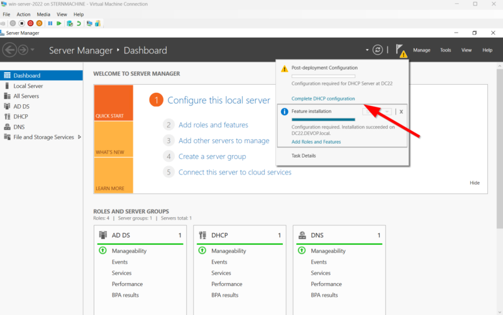Image resolution: width=503 pixels, height=315 pixels.
Task: Click the Complete DHCP configuration link
Action: click(323, 99)
